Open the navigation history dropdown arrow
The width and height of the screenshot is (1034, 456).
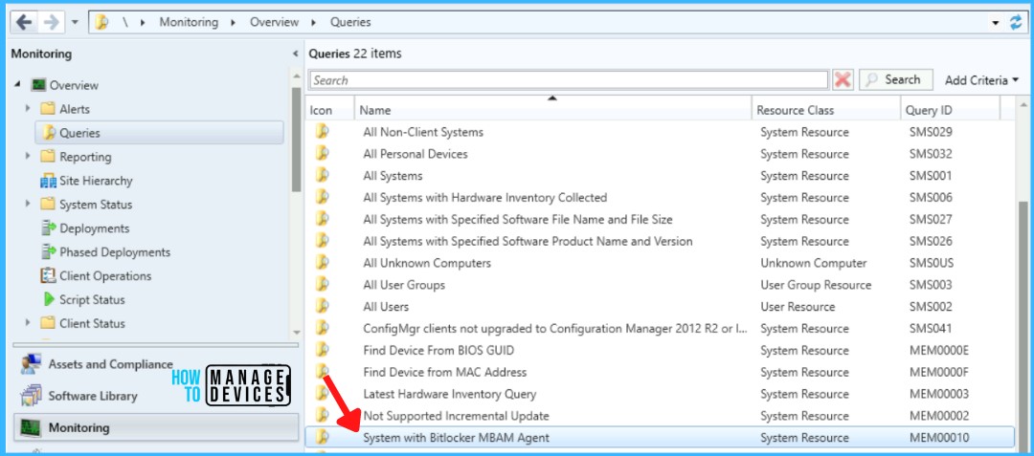75,22
